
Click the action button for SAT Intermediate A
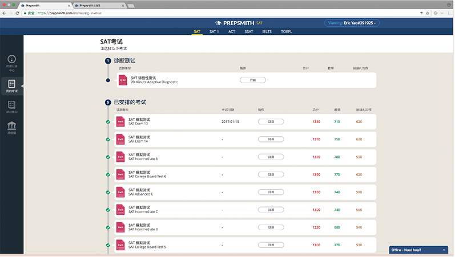271,157
